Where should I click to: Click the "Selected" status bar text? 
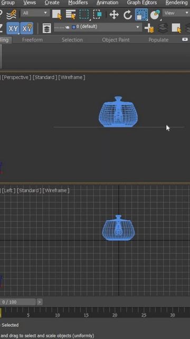[x=10, y=325]
